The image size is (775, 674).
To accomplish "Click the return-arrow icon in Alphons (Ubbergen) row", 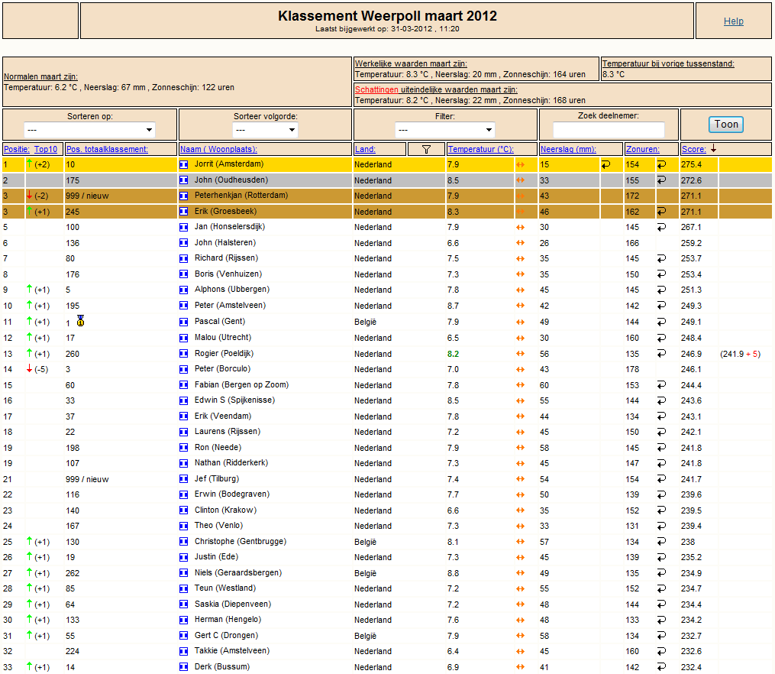I will [x=661, y=290].
